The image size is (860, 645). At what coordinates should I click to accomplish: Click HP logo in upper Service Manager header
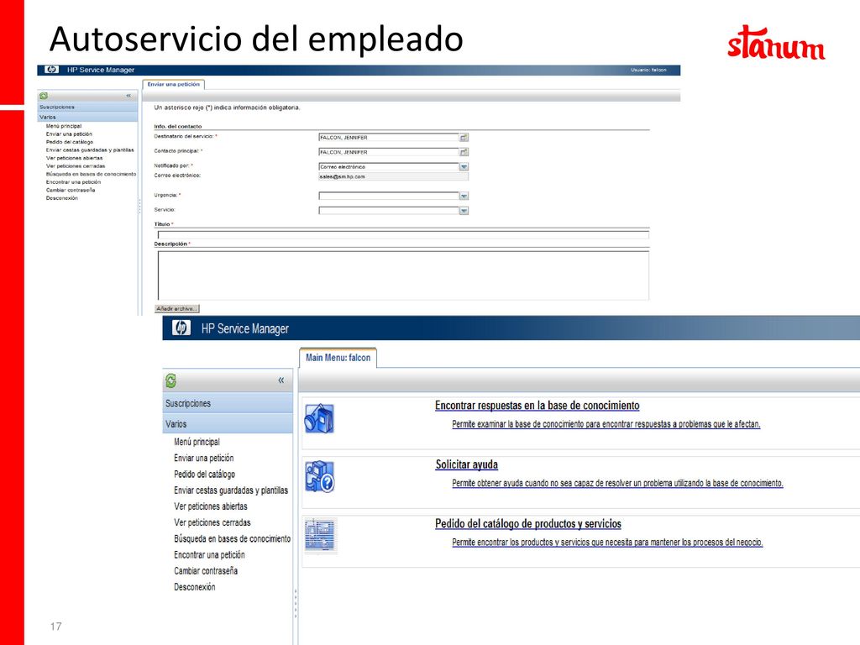[x=51, y=70]
